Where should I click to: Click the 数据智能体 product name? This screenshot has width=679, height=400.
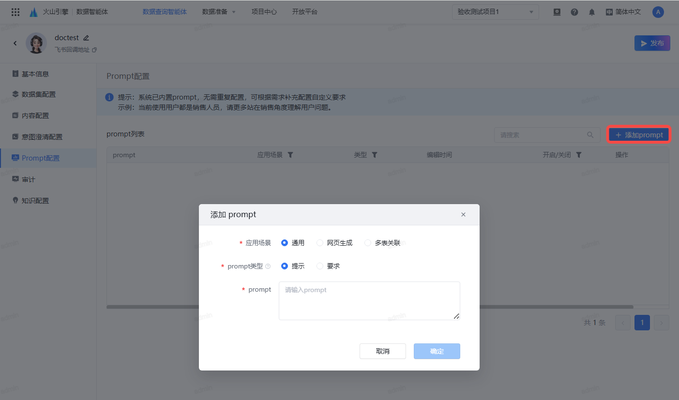(x=92, y=12)
